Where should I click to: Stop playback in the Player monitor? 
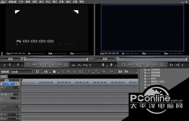[28, 65]
